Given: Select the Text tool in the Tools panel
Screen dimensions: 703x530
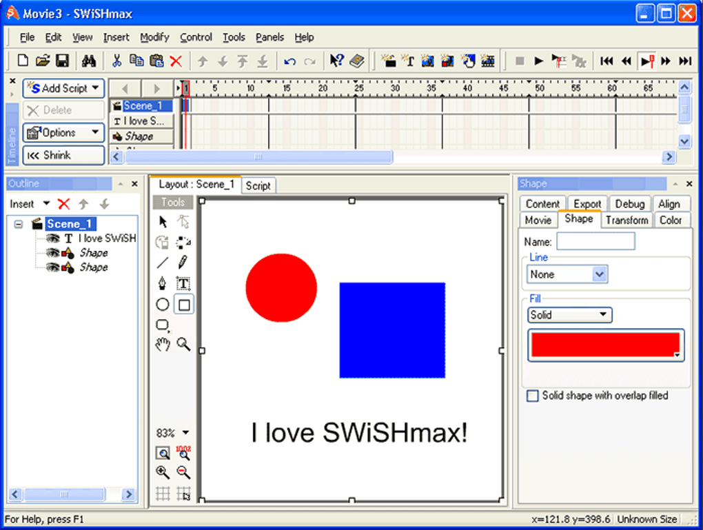Looking at the screenshot, I should coord(183,283).
